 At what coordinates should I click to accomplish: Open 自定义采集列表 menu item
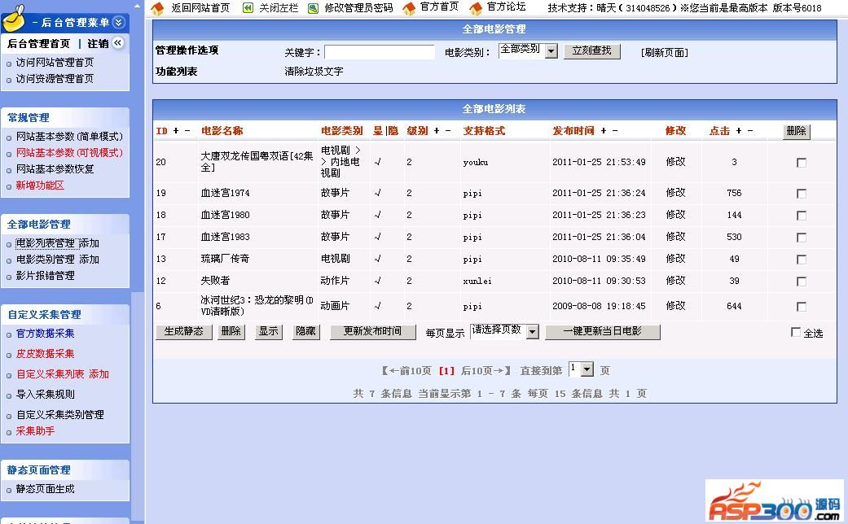click(51, 374)
